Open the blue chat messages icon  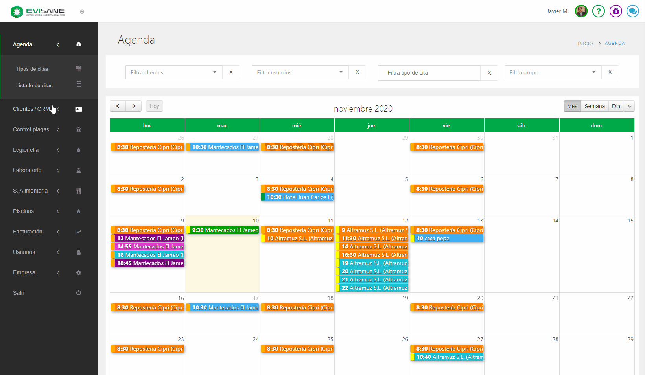[x=632, y=11]
